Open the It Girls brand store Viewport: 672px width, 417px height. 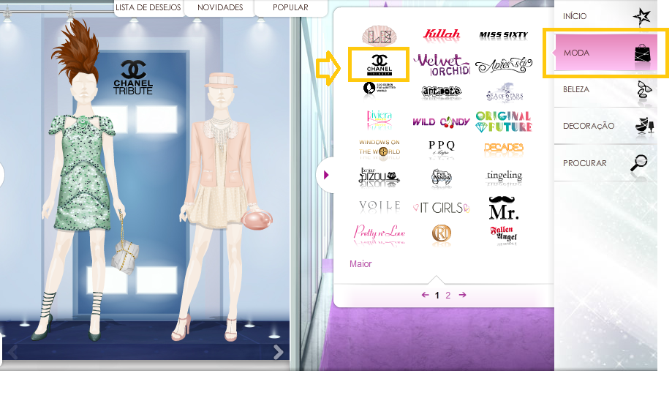(x=442, y=208)
